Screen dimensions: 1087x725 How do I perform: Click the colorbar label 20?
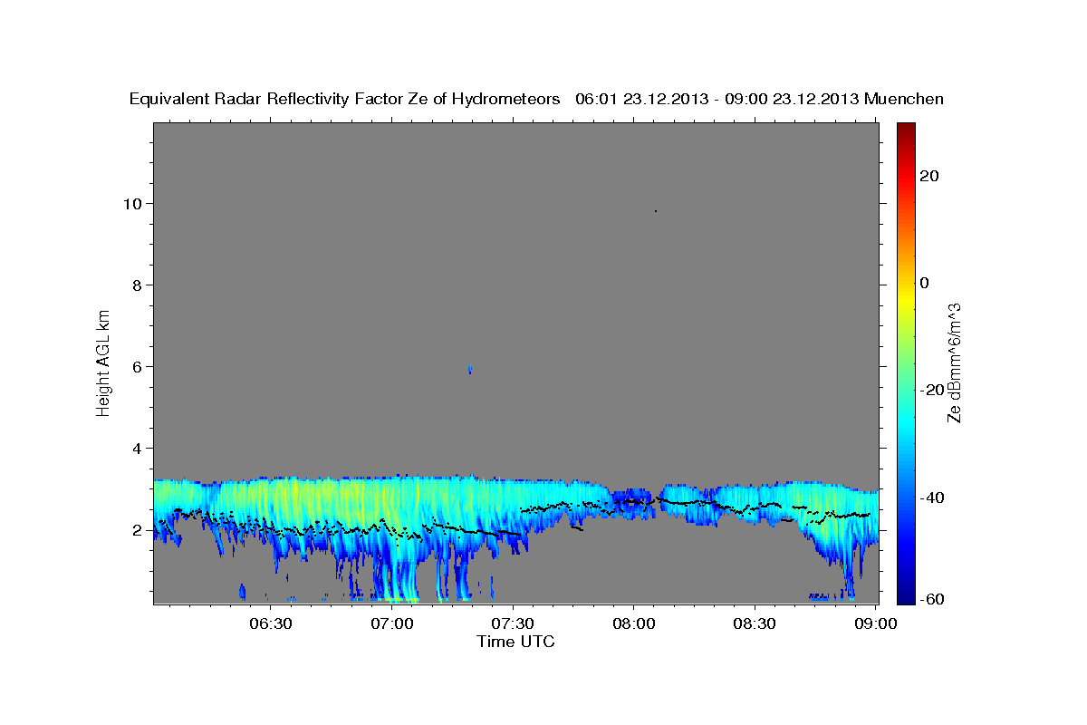click(x=929, y=176)
